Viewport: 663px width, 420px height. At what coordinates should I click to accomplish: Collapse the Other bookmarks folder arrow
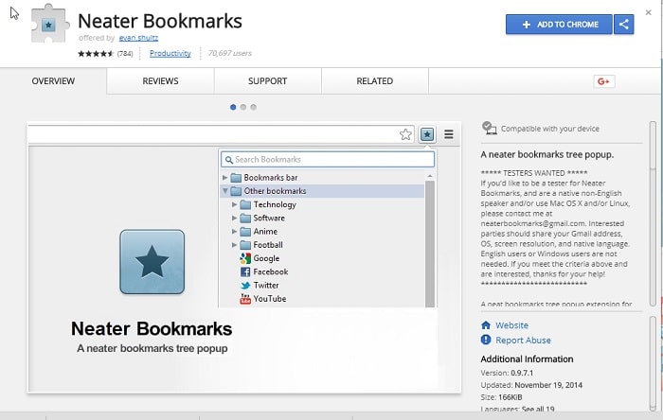click(x=225, y=191)
